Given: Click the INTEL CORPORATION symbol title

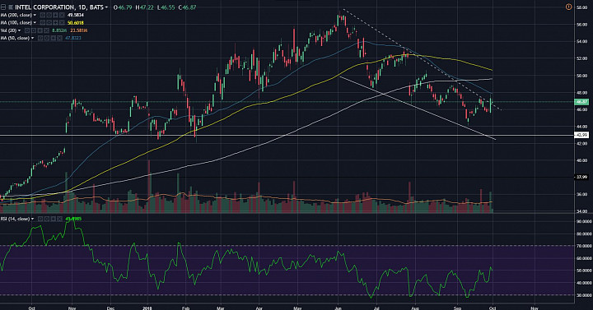Looking at the screenshot, I should tap(45, 7).
